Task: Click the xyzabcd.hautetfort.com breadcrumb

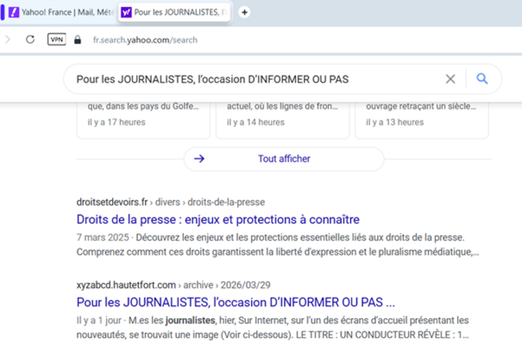Action: pos(126,285)
